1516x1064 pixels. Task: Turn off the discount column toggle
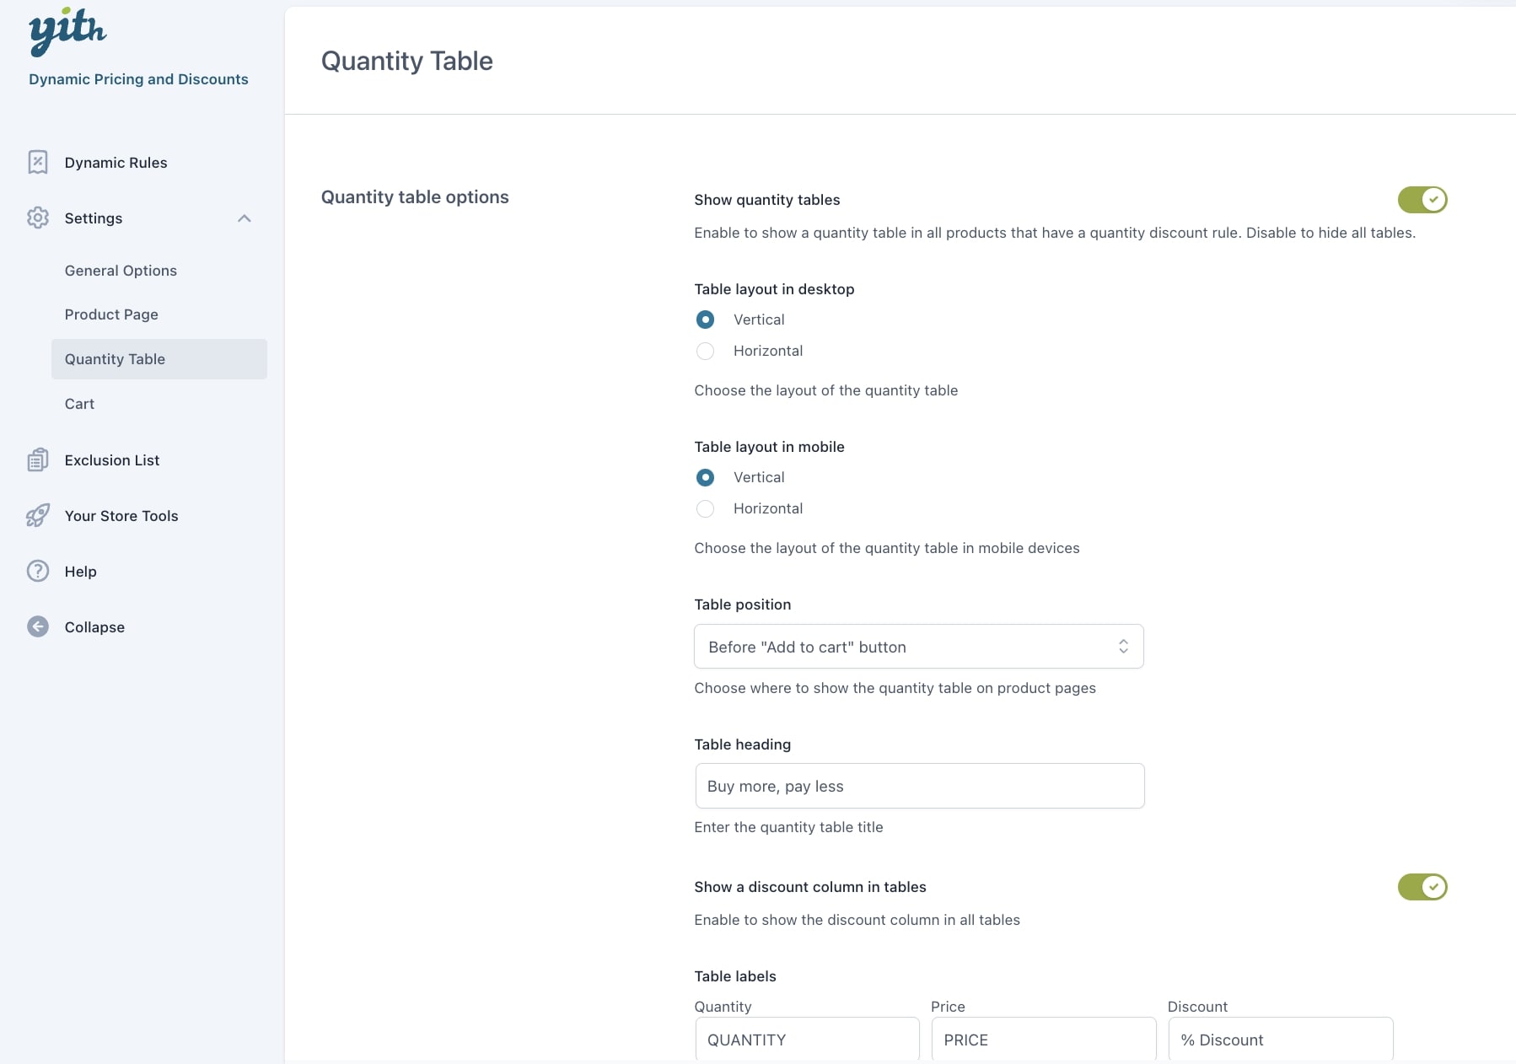click(1422, 887)
